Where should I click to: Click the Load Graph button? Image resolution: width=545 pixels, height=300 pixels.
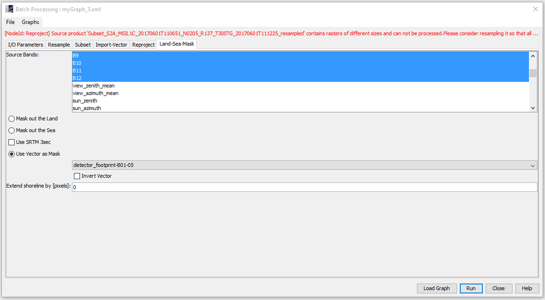click(437, 288)
